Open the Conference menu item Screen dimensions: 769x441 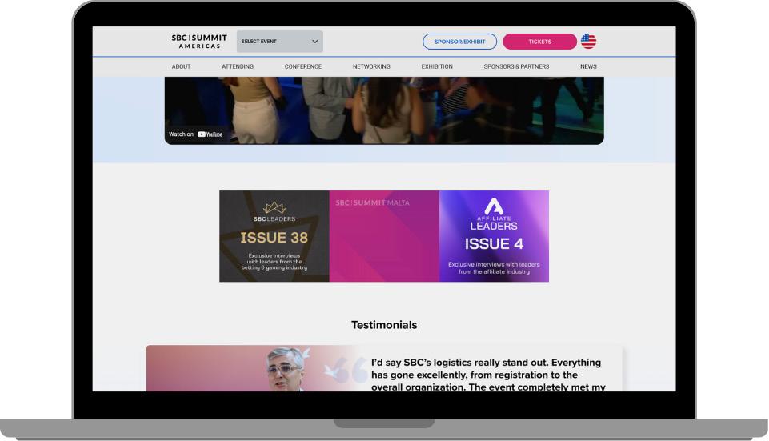pyautogui.click(x=303, y=66)
